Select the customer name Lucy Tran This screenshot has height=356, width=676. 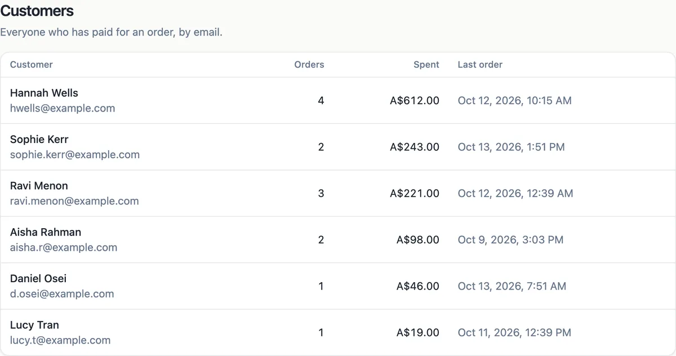click(x=34, y=325)
